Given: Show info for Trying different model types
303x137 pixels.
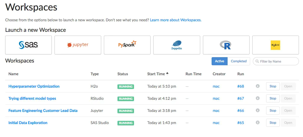Looking at the screenshot, I should click(x=258, y=98).
